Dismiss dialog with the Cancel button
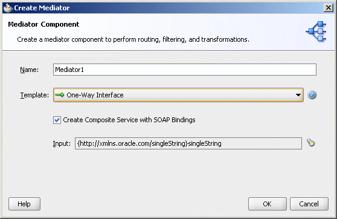This screenshot has width=337, height=219. 309,204
